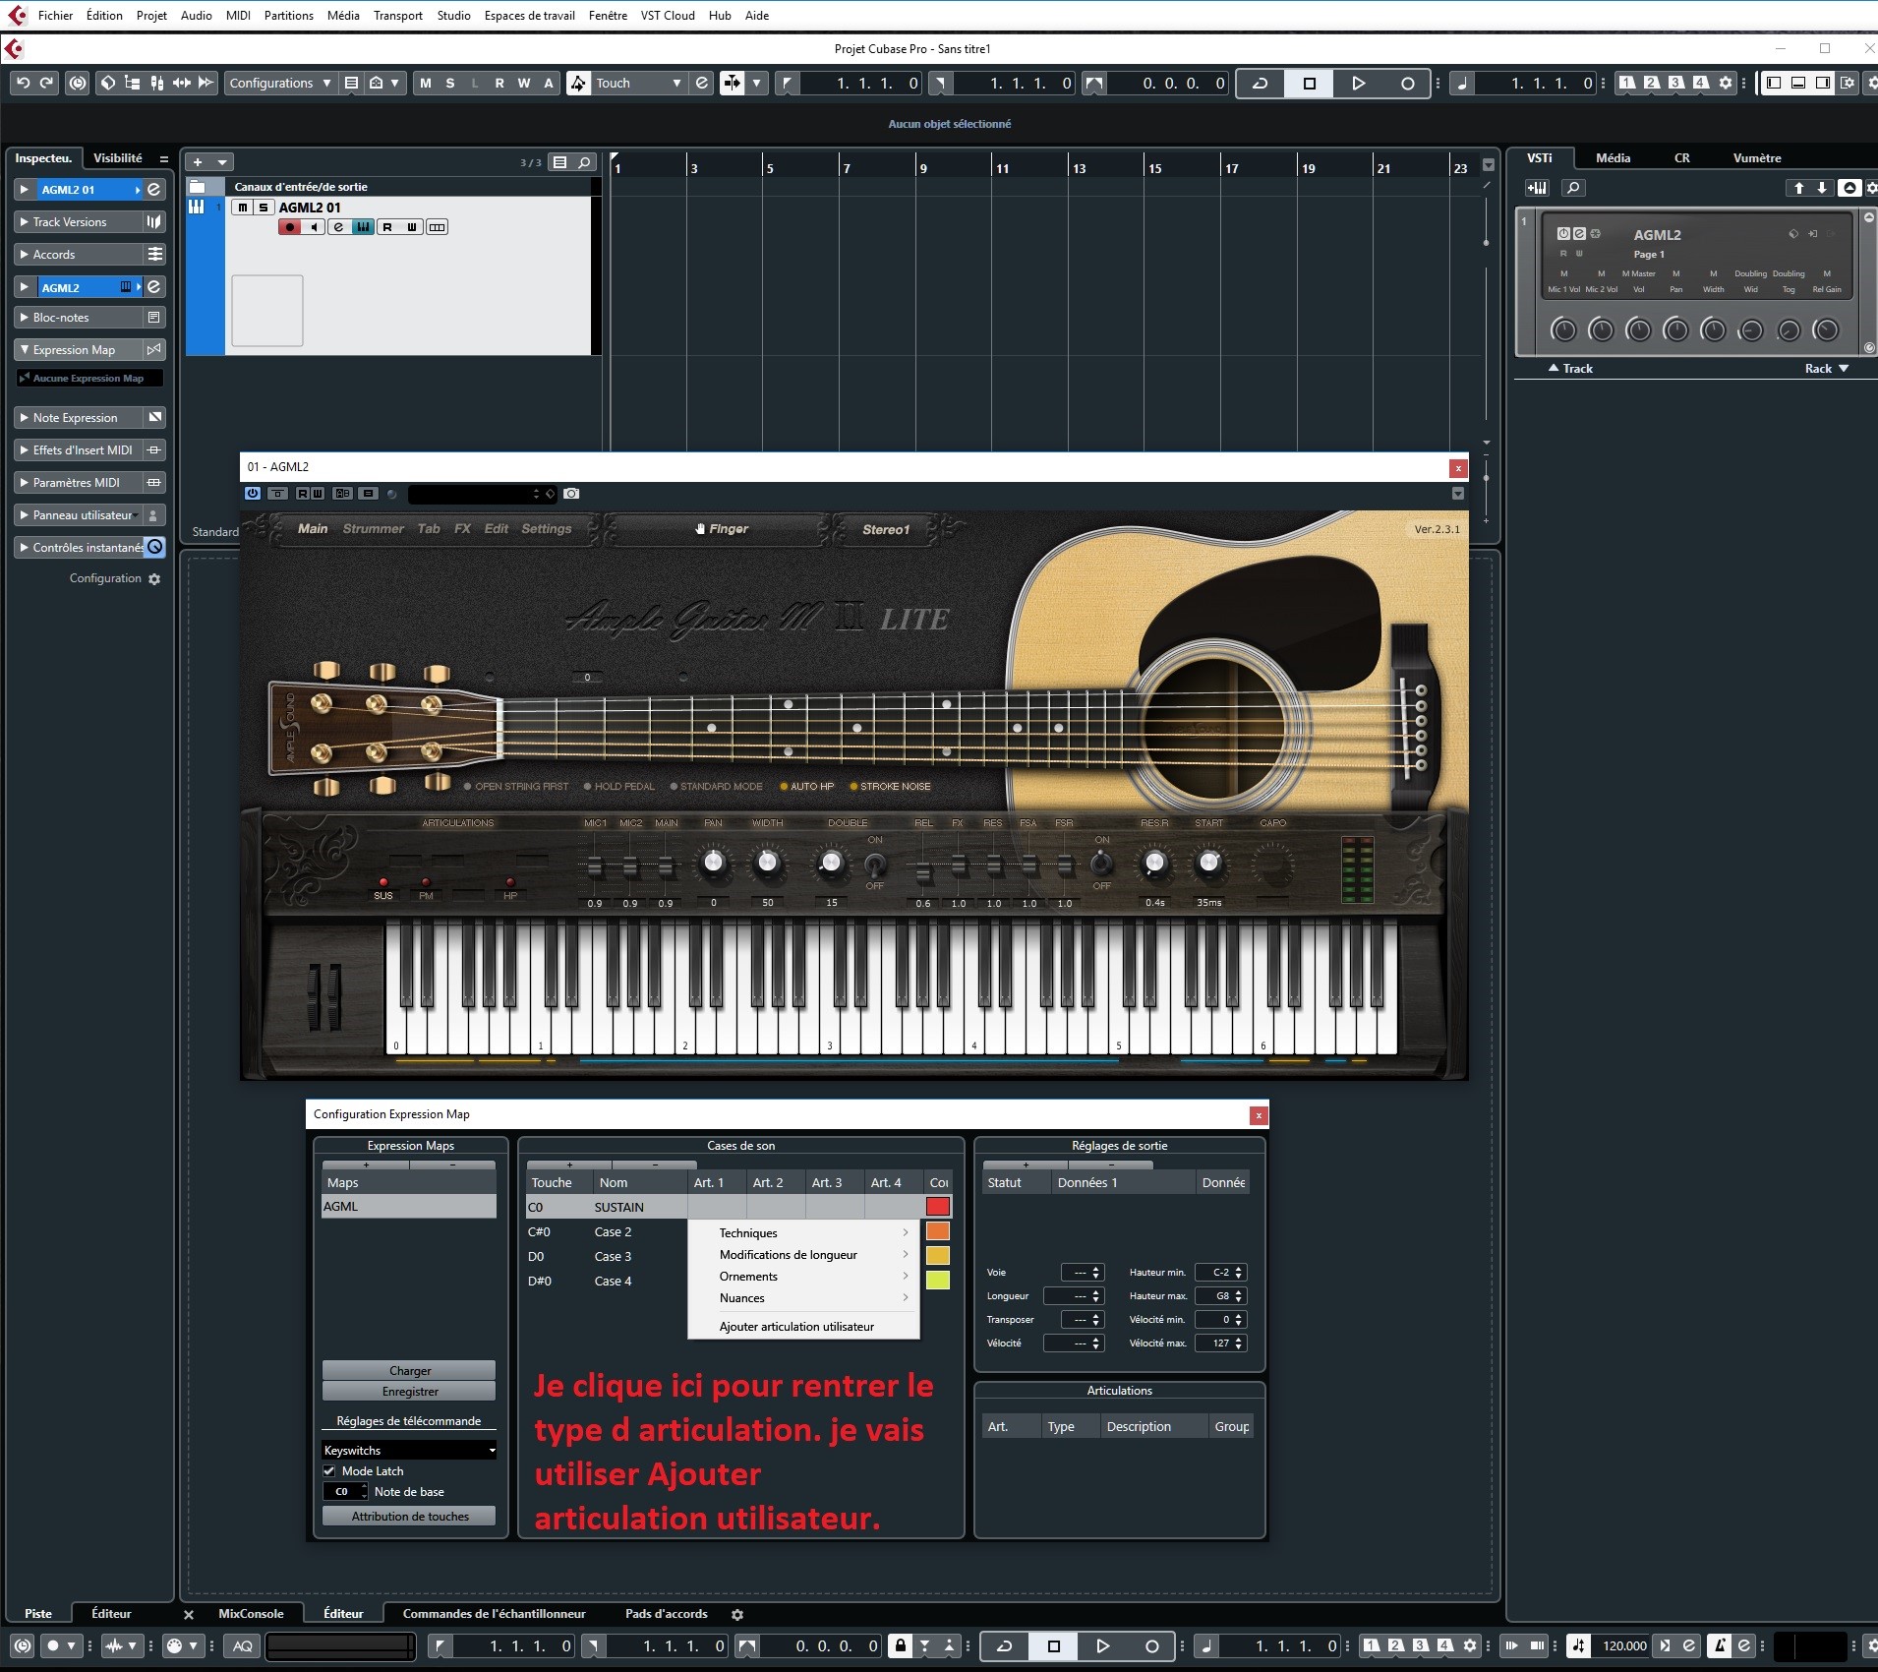
Task: Select the SUSTAIN sound slot row
Action: point(619,1207)
